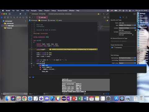
Task: Click the date and time in menu bar
Action: click(x=141, y=11)
